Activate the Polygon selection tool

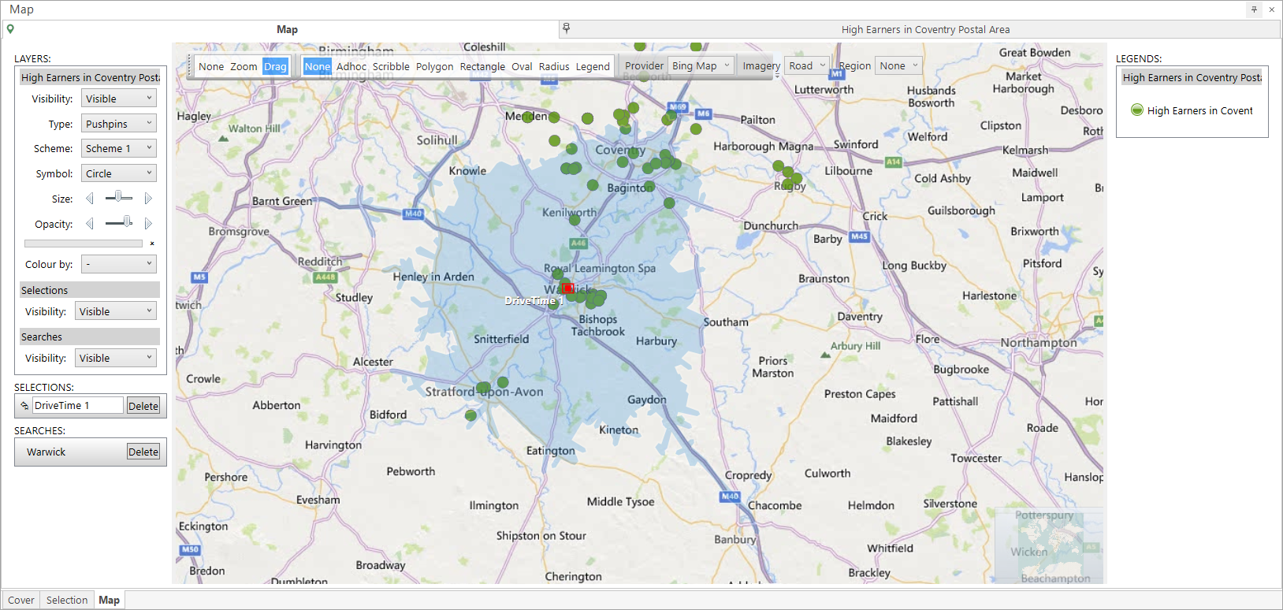coord(435,66)
